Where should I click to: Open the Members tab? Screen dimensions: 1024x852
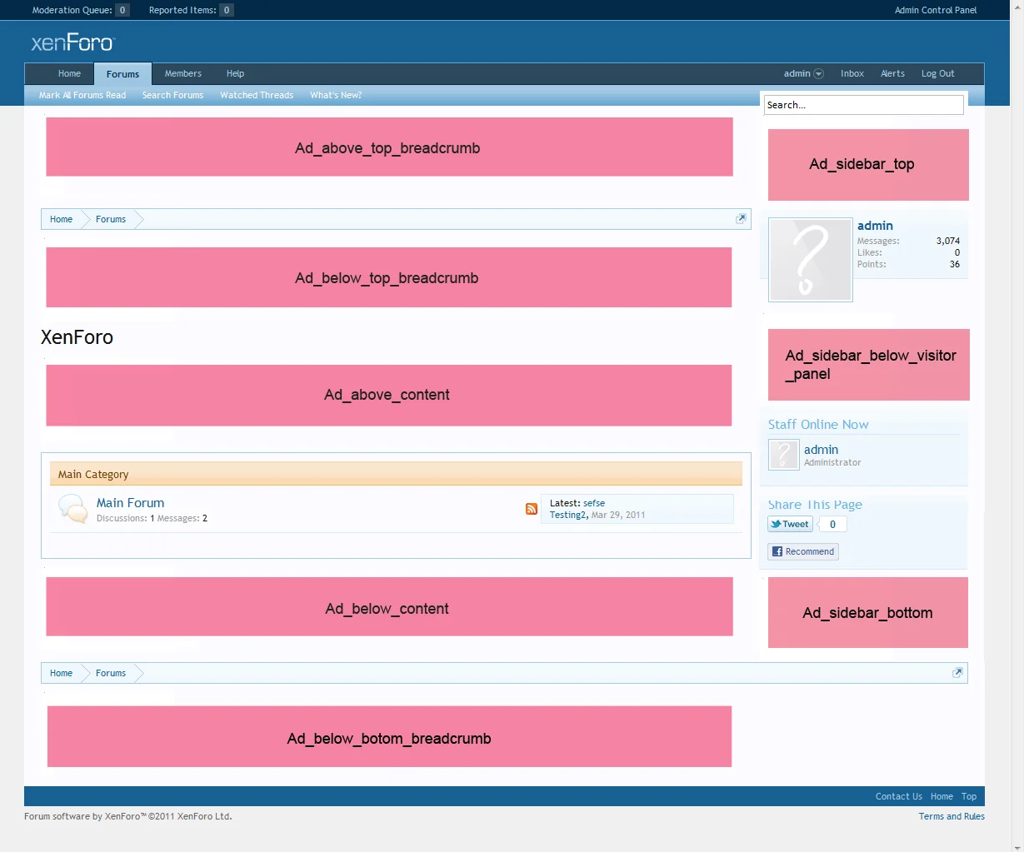click(x=183, y=73)
